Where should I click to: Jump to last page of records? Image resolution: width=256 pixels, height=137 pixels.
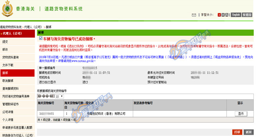pyautogui.click(x=51, y=96)
